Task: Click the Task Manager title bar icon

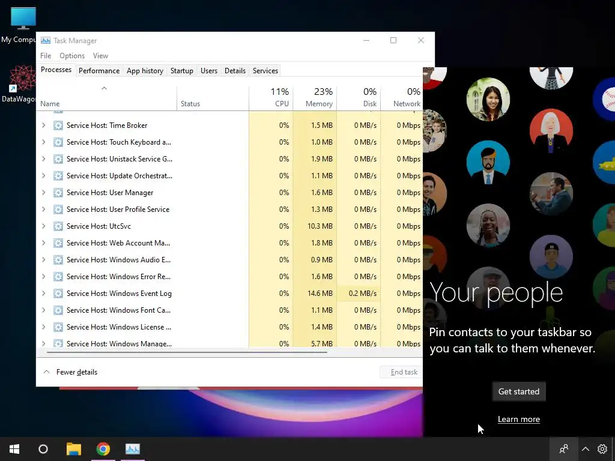Action: (46, 40)
